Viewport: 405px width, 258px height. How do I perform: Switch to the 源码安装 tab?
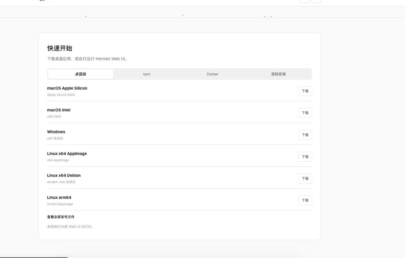278,74
